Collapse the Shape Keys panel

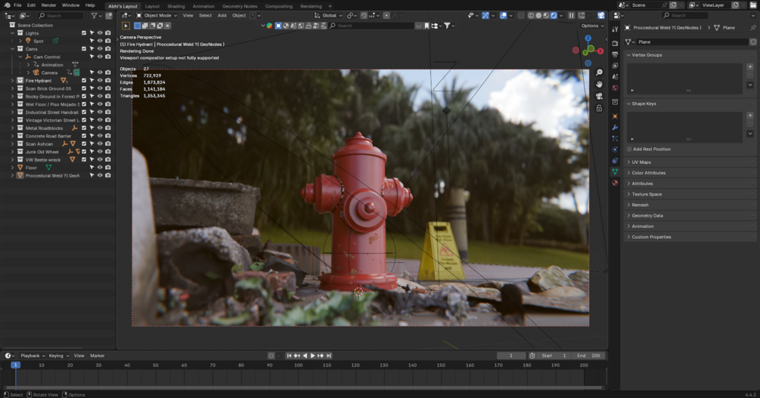pos(644,103)
